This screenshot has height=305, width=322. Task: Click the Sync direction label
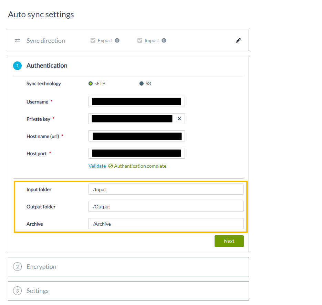click(x=45, y=41)
